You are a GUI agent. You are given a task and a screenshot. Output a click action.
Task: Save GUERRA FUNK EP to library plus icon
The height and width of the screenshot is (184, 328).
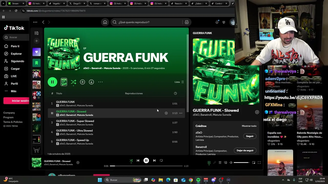pyautogui.click(x=82, y=82)
